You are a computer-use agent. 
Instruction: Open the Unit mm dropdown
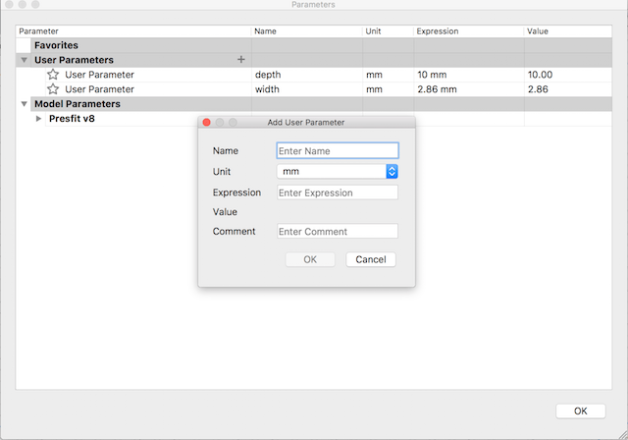click(x=338, y=172)
